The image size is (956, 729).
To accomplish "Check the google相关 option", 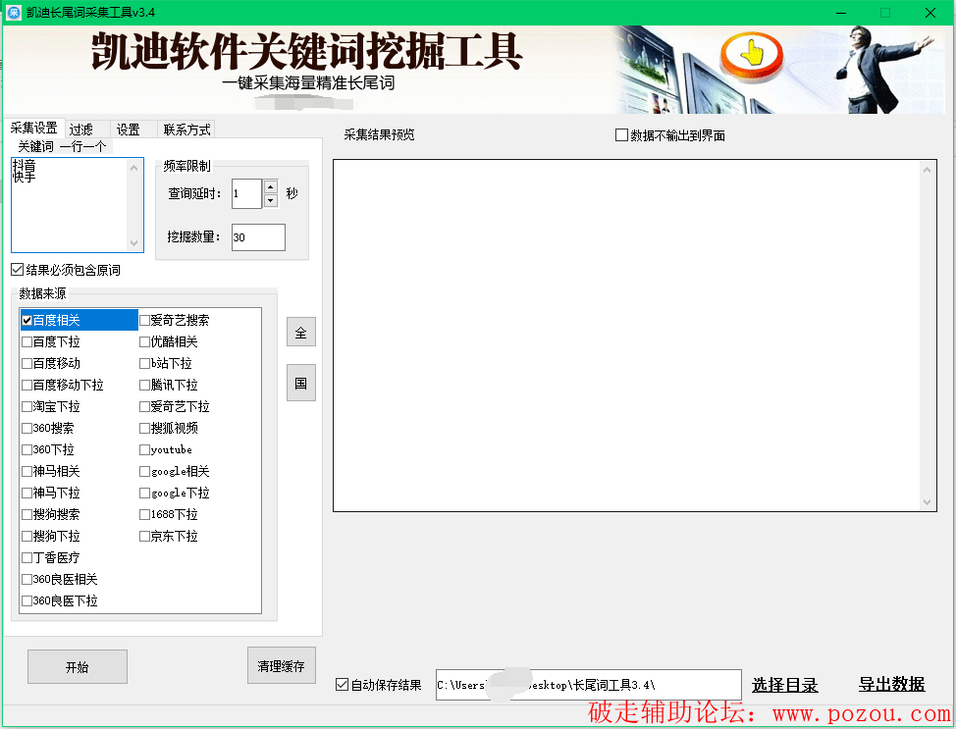I will point(144,471).
